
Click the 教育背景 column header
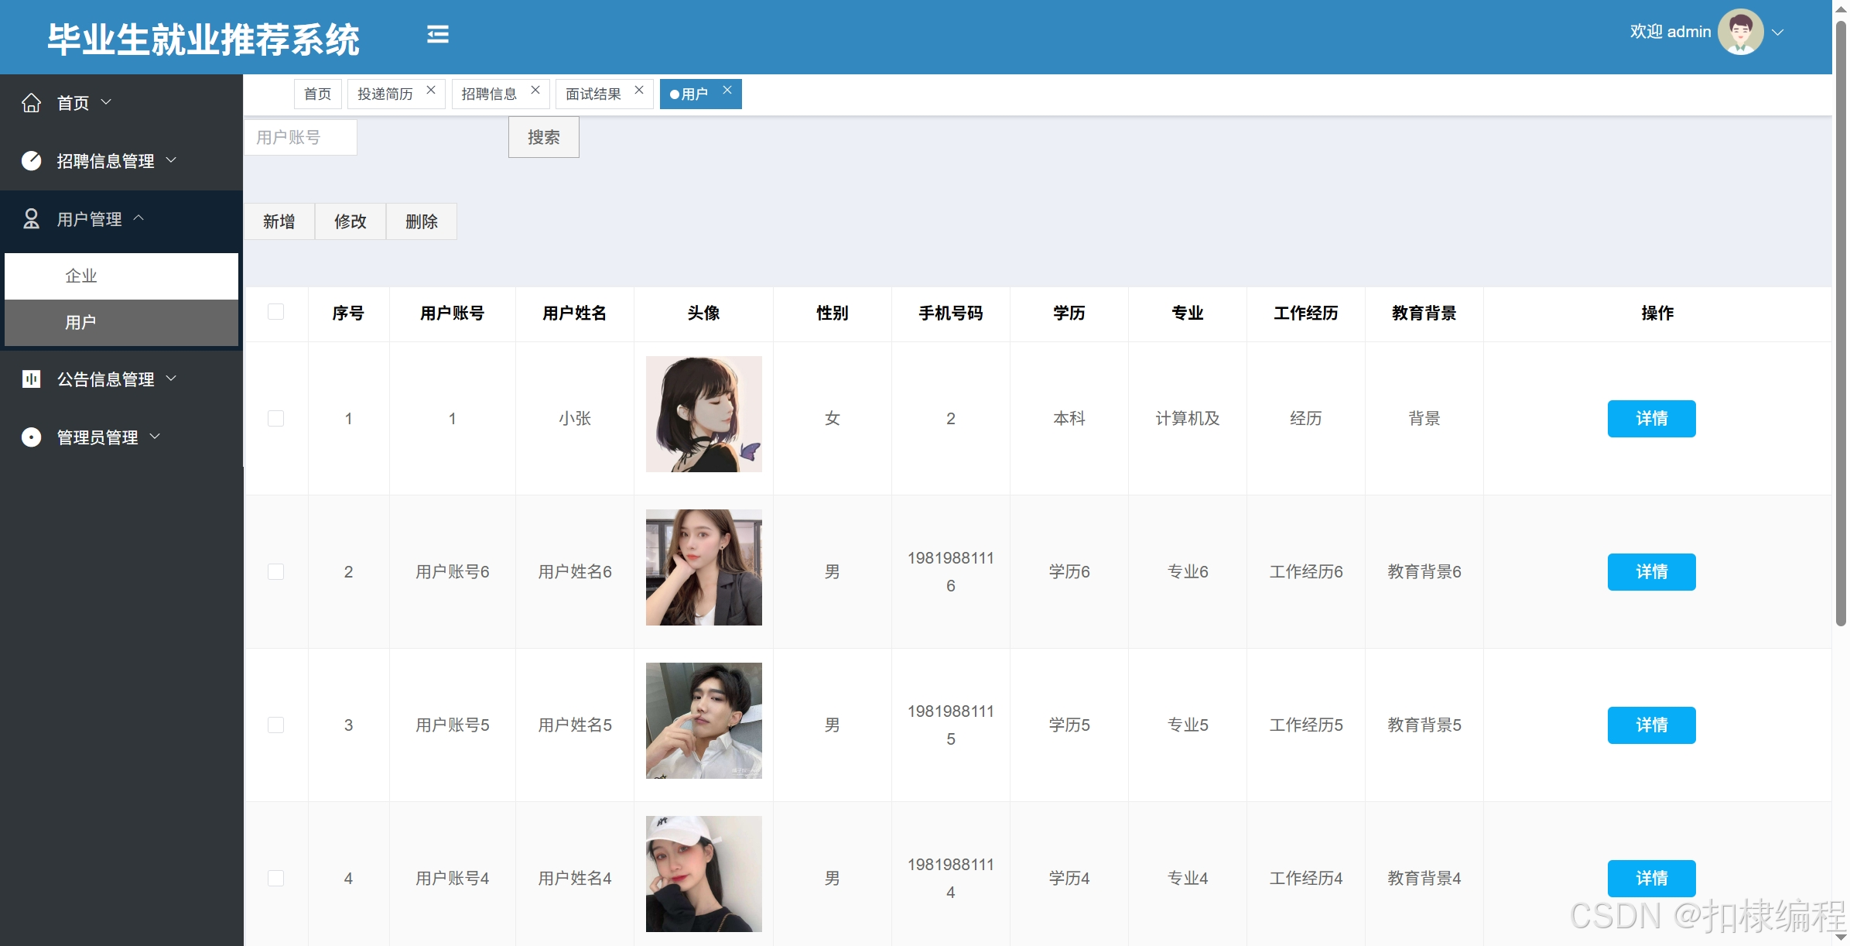click(x=1424, y=313)
